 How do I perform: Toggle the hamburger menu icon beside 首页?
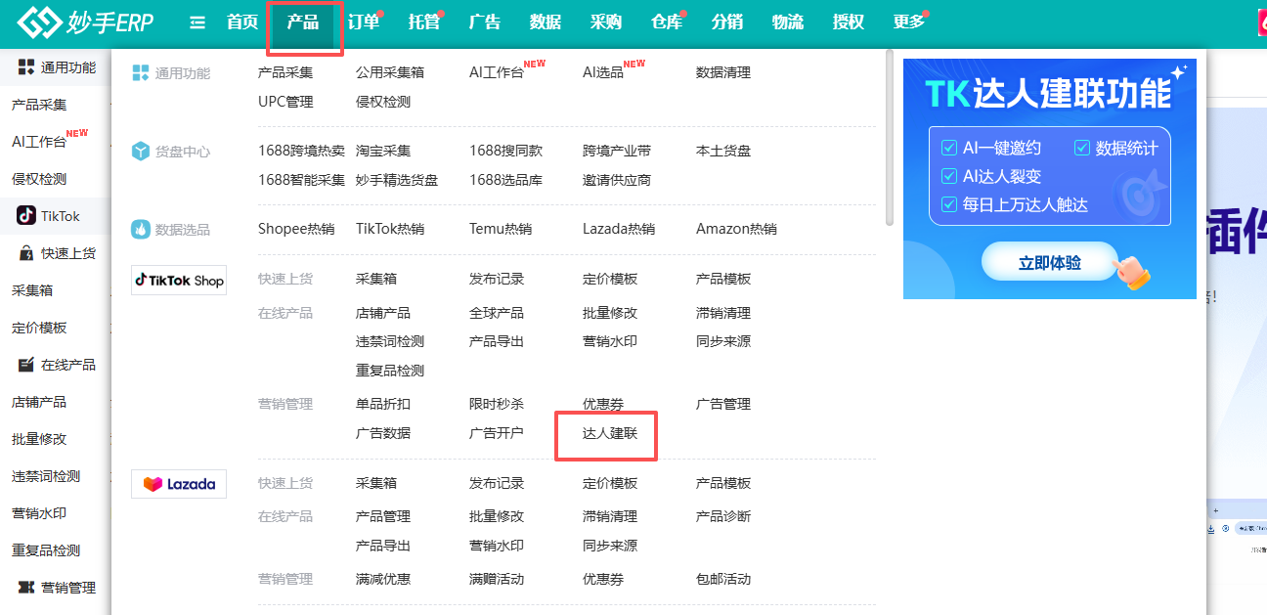(197, 22)
